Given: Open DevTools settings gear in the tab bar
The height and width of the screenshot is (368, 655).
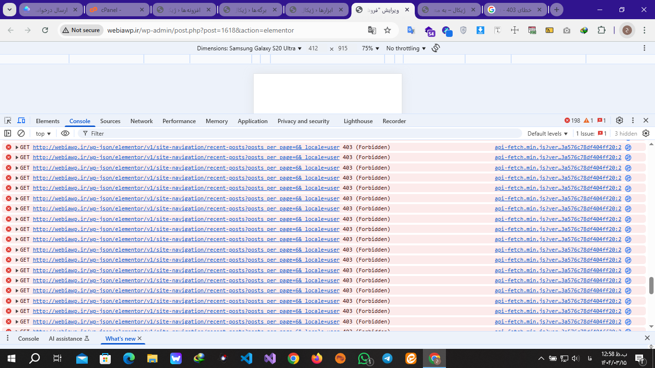Looking at the screenshot, I should (619, 121).
